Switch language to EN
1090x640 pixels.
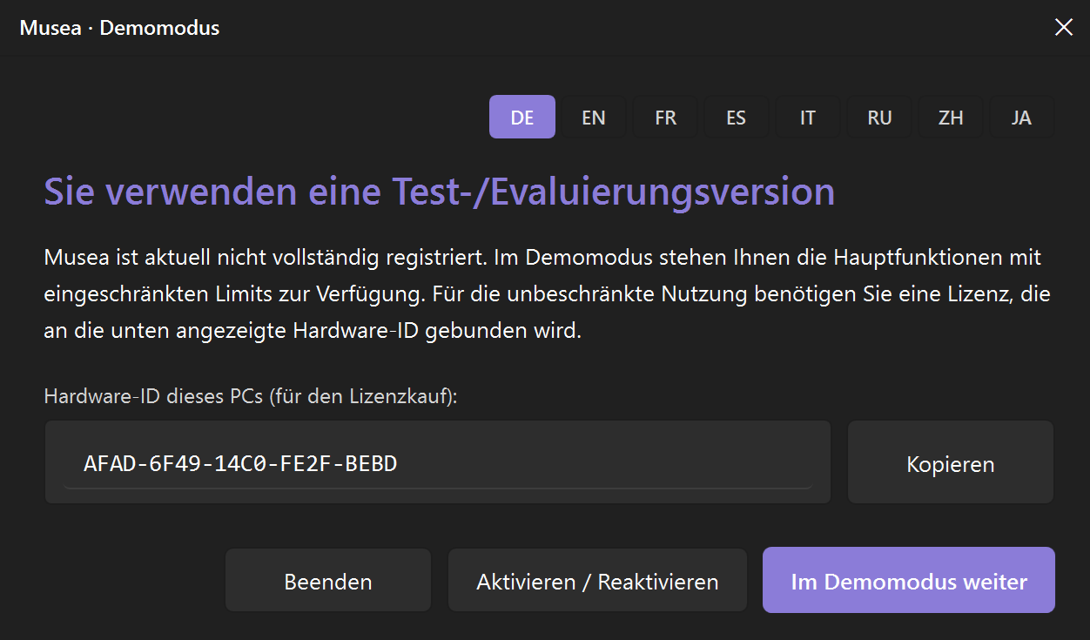(x=594, y=117)
